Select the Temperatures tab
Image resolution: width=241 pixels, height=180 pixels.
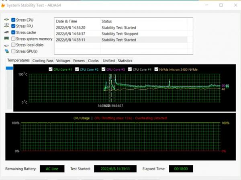tap(18, 60)
